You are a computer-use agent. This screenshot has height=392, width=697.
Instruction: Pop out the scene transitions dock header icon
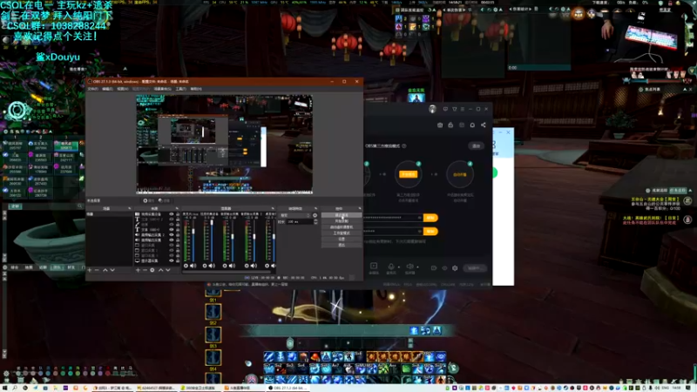[x=315, y=208]
